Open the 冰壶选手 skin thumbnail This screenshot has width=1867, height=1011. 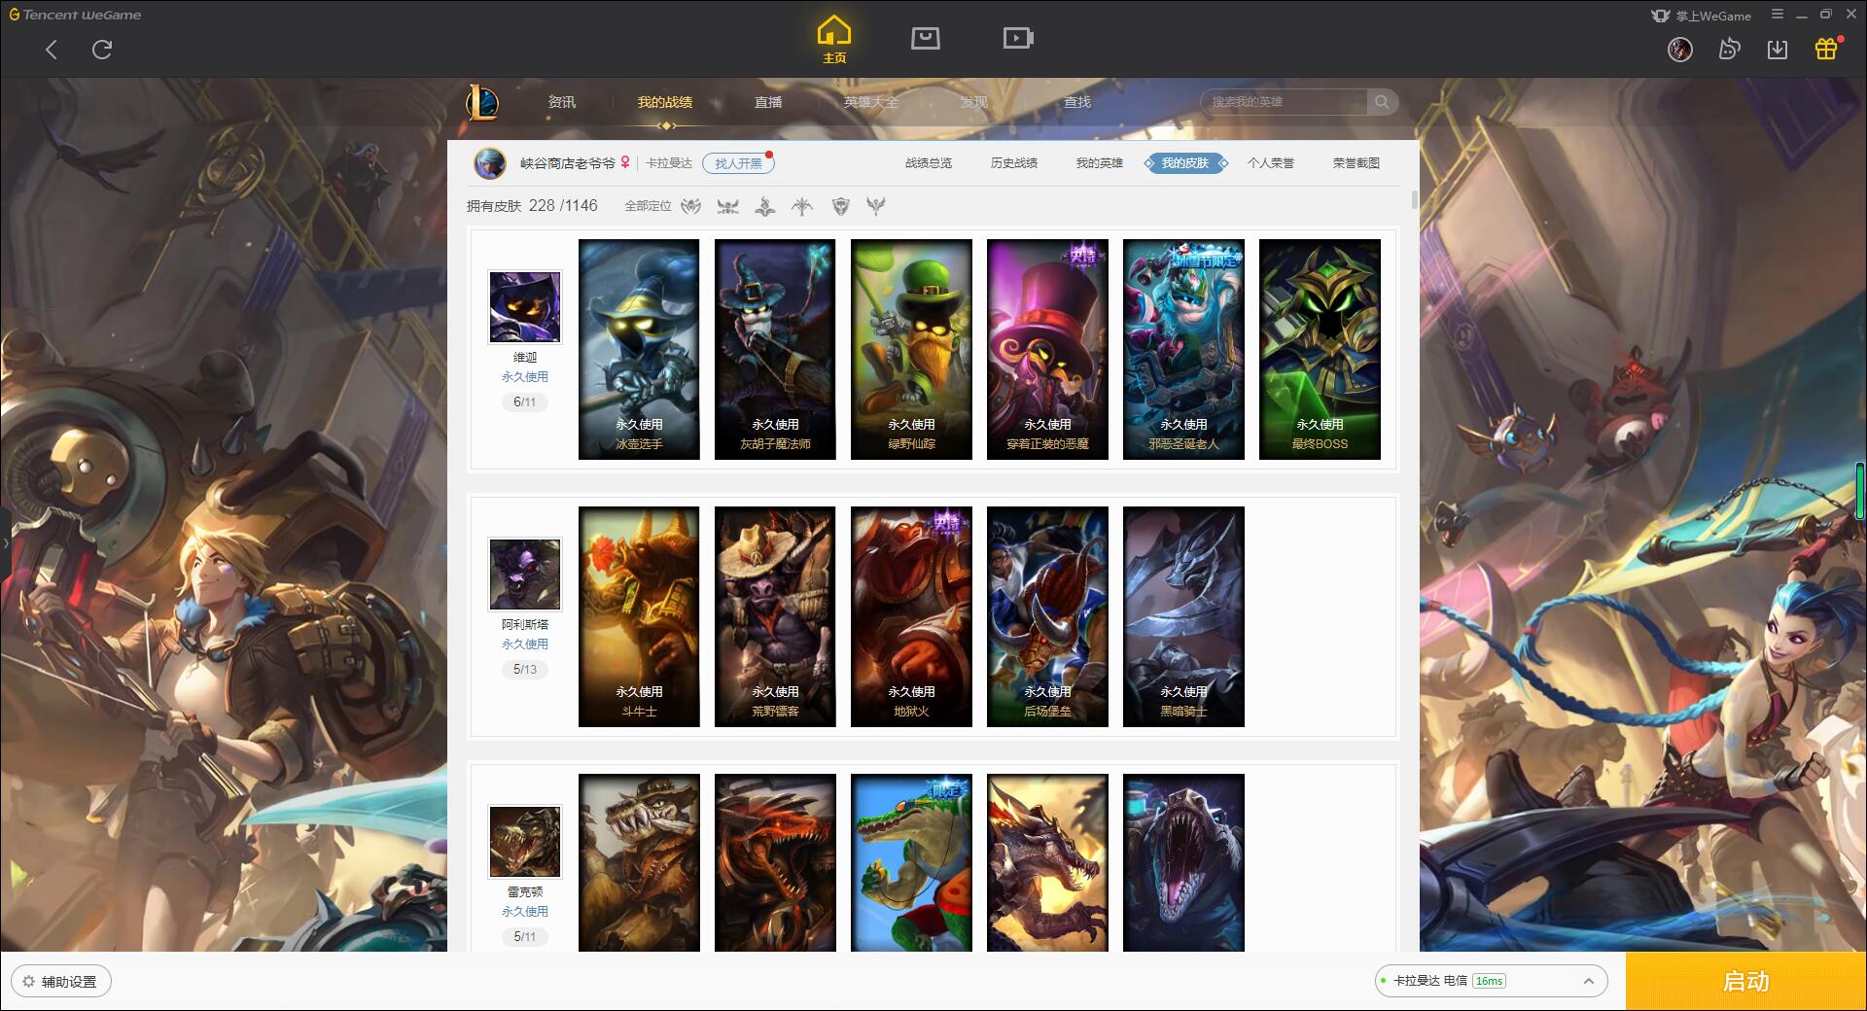(x=639, y=350)
